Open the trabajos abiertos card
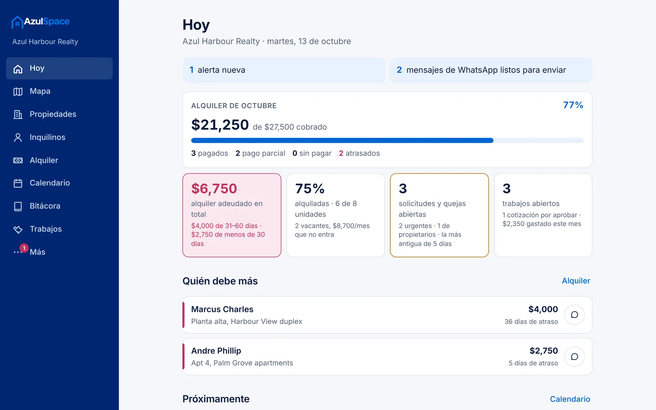The width and height of the screenshot is (656, 410). [x=543, y=215]
